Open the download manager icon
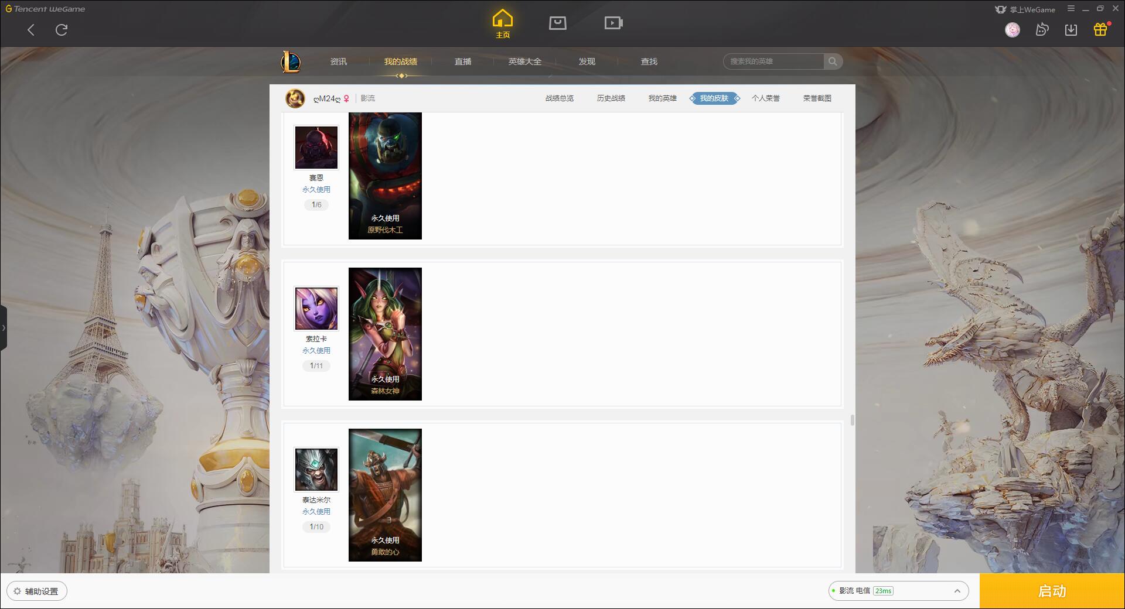Viewport: 1125px width, 609px height. pyautogui.click(x=1071, y=30)
